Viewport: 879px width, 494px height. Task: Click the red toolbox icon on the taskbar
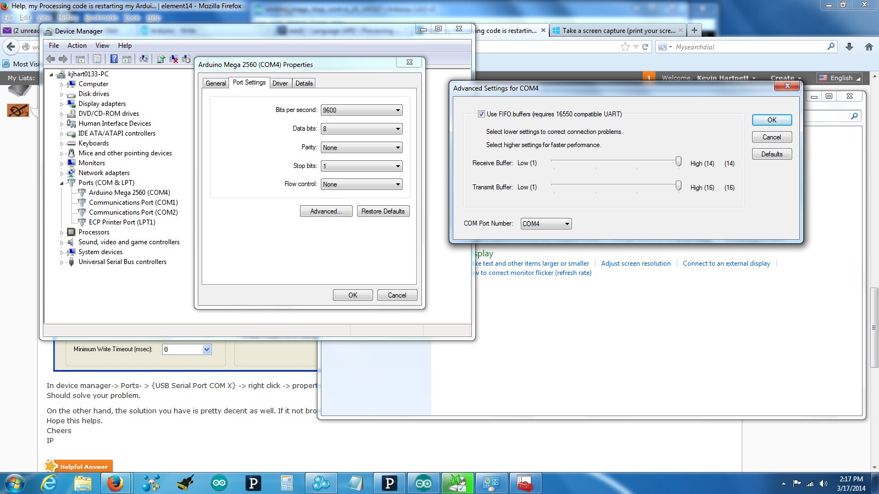click(x=525, y=484)
